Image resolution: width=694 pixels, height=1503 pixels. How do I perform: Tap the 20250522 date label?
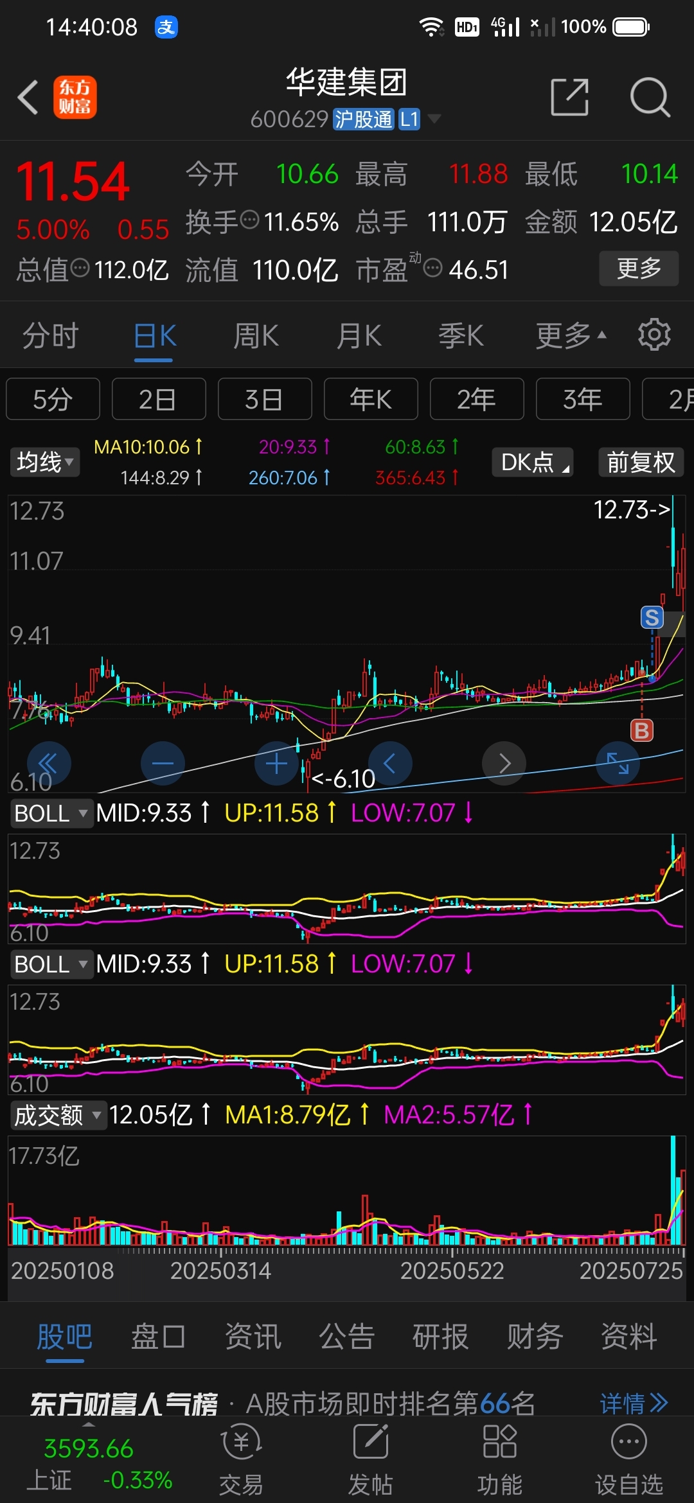click(x=452, y=1270)
